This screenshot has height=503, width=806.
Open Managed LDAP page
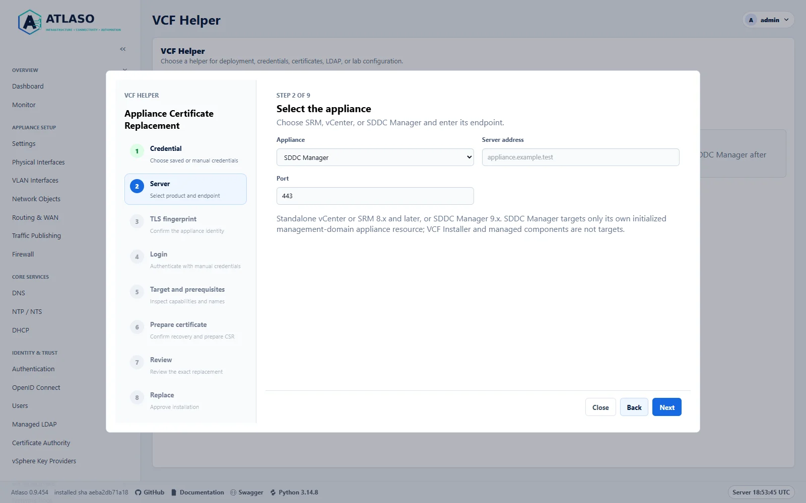(34, 425)
